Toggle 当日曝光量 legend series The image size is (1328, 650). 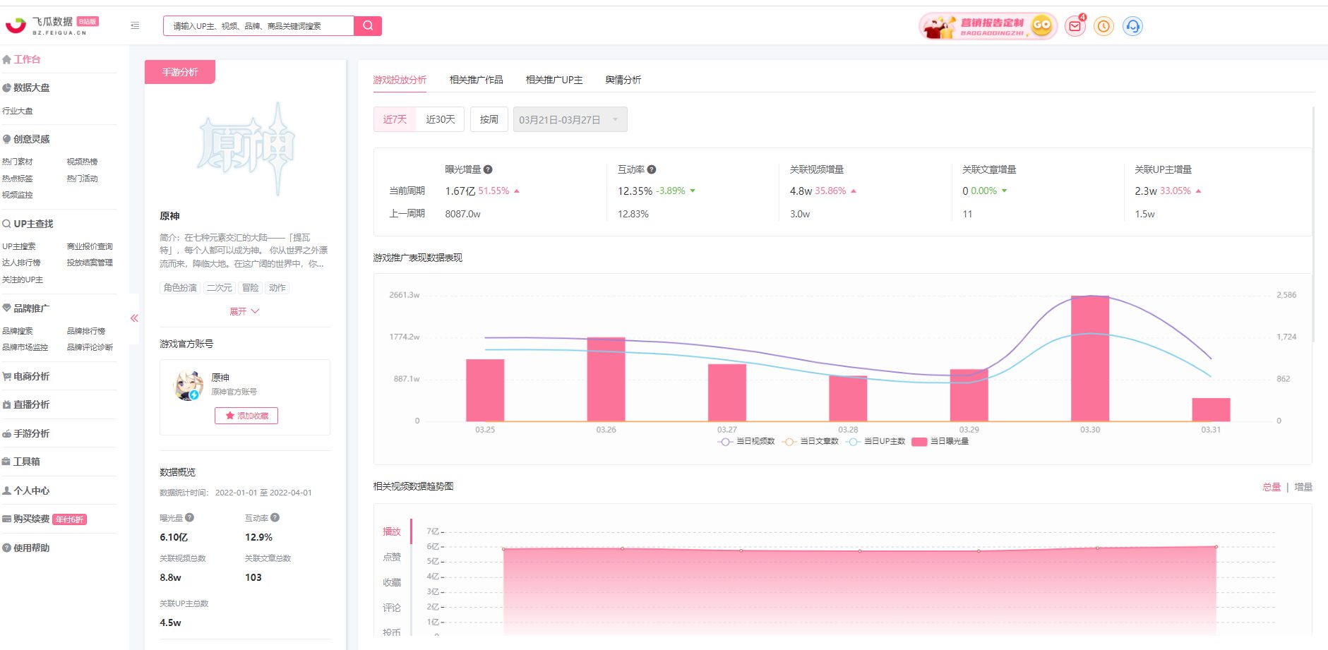pyautogui.click(x=940, y=441)
